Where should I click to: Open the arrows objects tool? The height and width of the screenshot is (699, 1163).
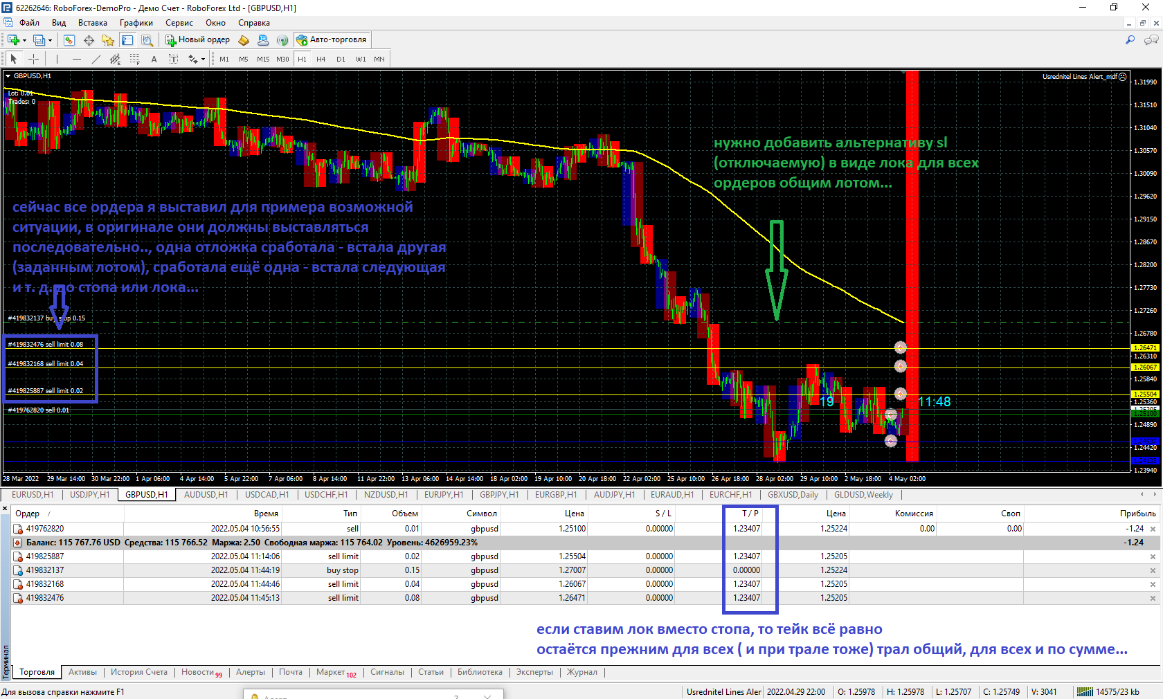tap(193, 59)
